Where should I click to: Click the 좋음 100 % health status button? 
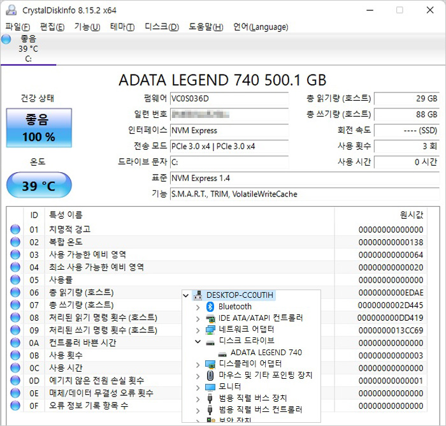(x=39, y=128)
